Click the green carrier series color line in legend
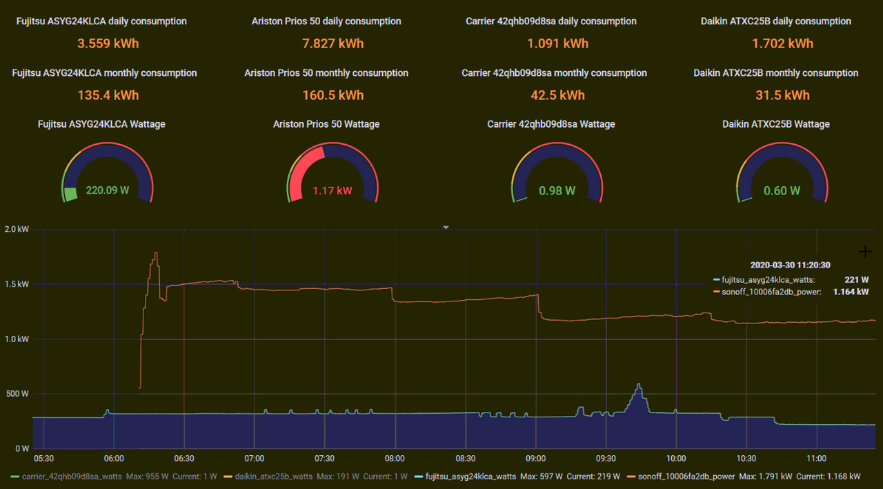 point(15,477)
